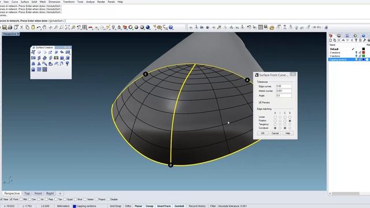
Task: Toggle the Point osnap checkbox
Action: point(11,199)
